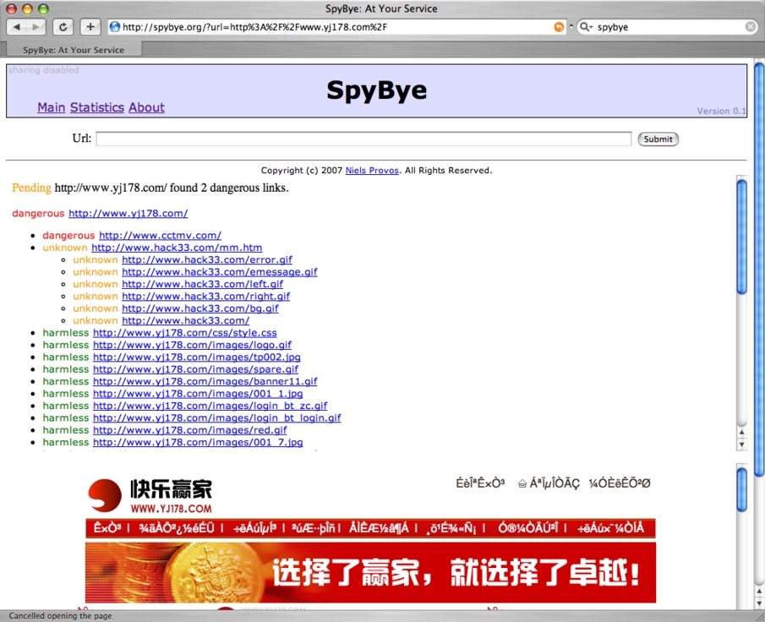
Task: Focus the spybye search field
Action: pyautogui.click(x=669, y=27)
